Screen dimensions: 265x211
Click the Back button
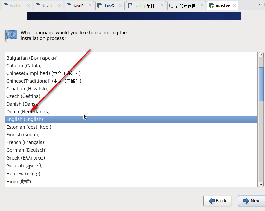(217, 201)
